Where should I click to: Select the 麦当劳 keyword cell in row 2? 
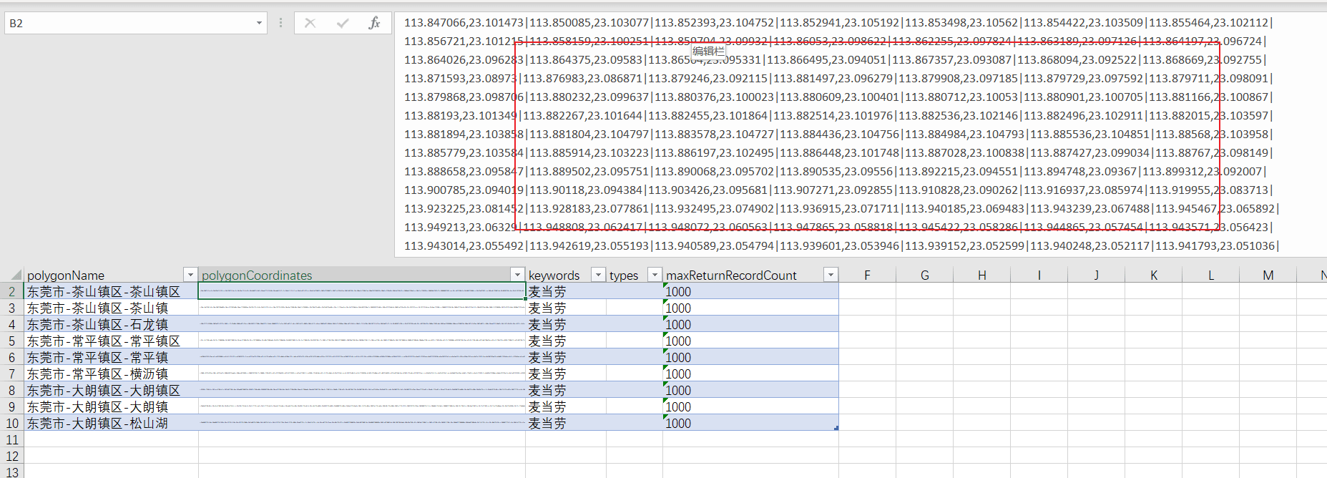click(x=566, y=291)
